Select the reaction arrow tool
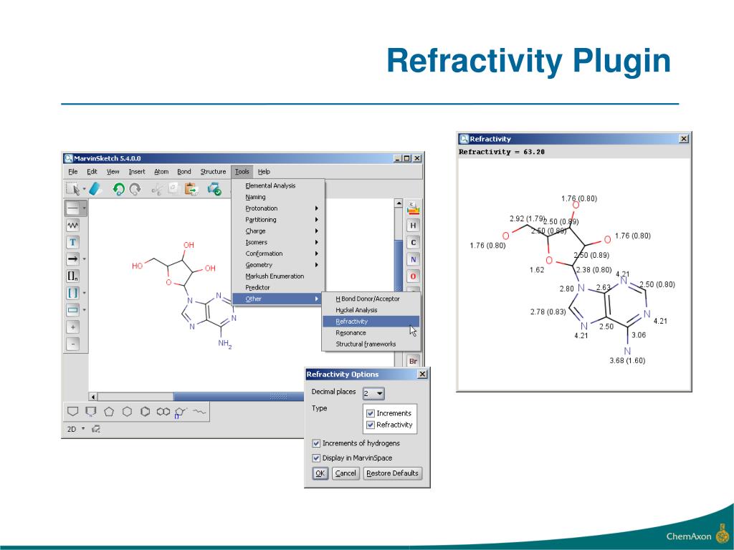This screenshot has width=734, height=550. [72, 259]
